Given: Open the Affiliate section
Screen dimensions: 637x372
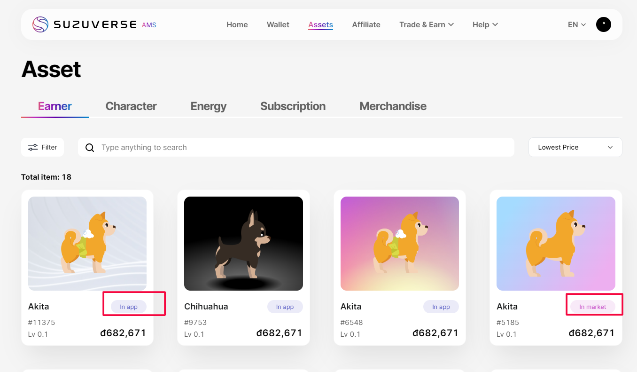Looking at the screenshot, I should 366,24.
